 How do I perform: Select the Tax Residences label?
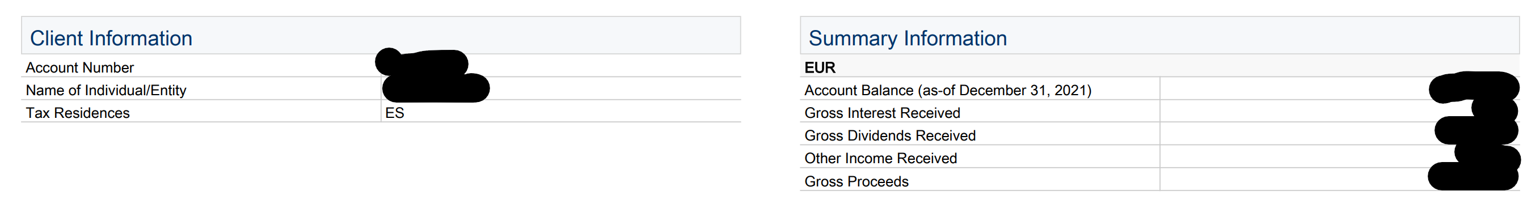(x=77, y=113)
